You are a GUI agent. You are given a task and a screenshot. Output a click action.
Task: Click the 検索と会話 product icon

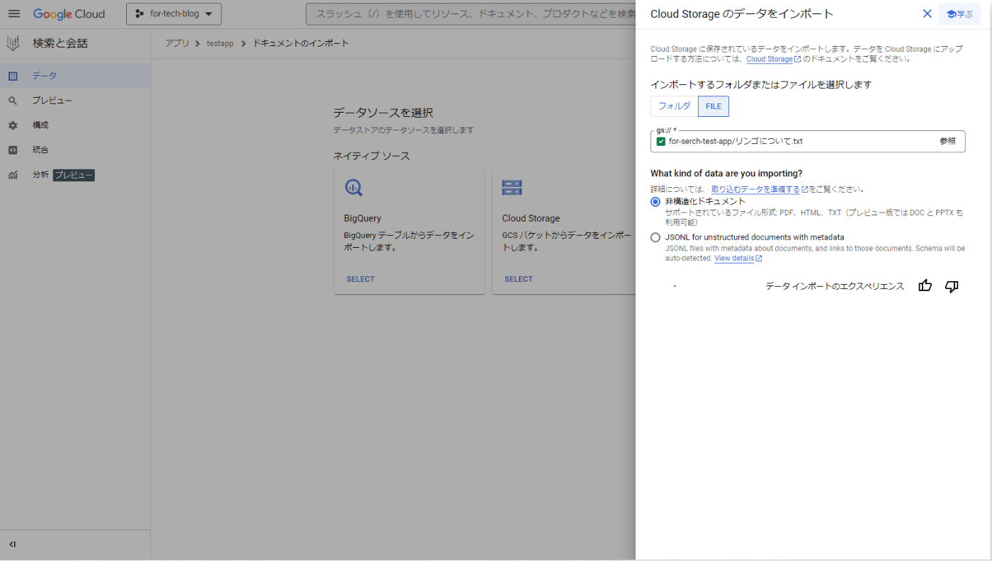[x=13, y=43]
